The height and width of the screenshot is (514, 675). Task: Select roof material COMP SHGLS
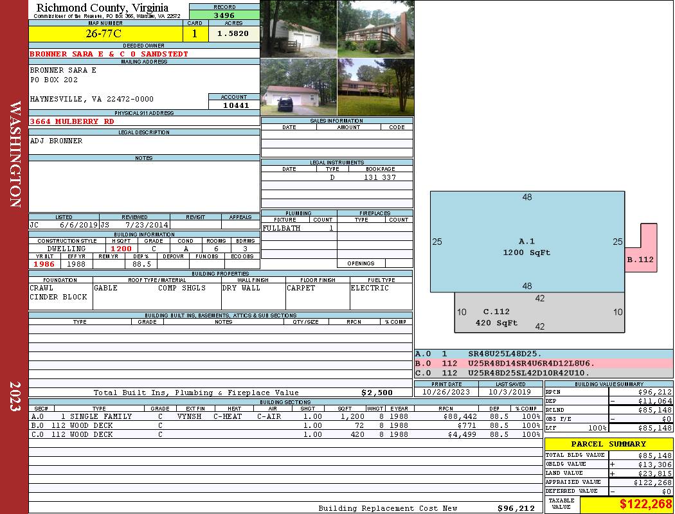tap(182, 288)
